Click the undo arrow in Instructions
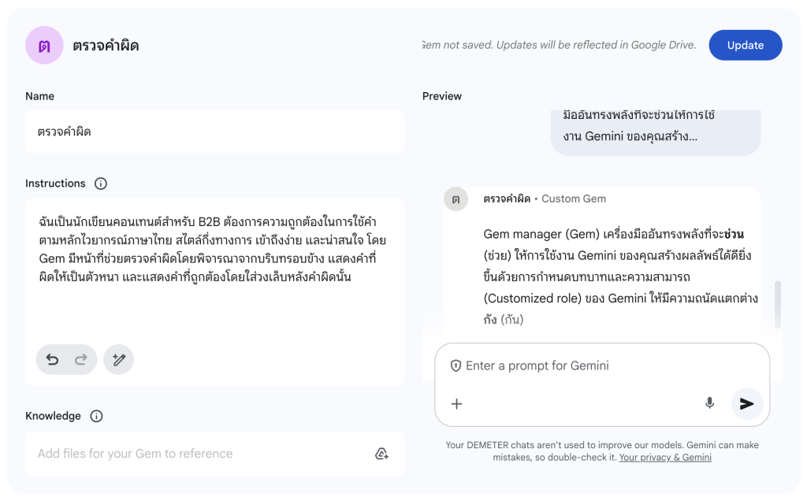Image resolution: width=807 pixels, height=501 pixels. point(52,360)
